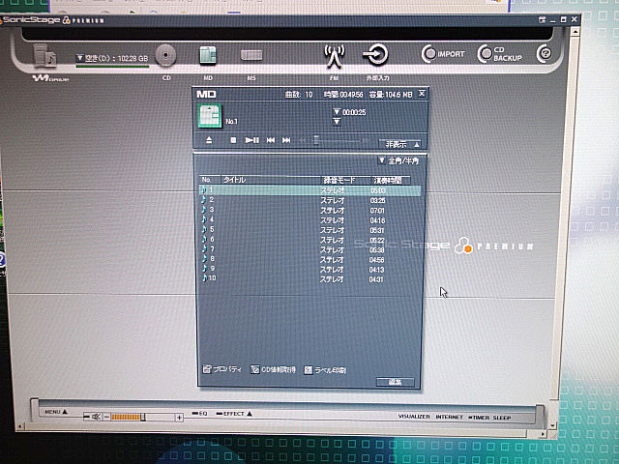Select track 1 in the track list

[310, 190]
